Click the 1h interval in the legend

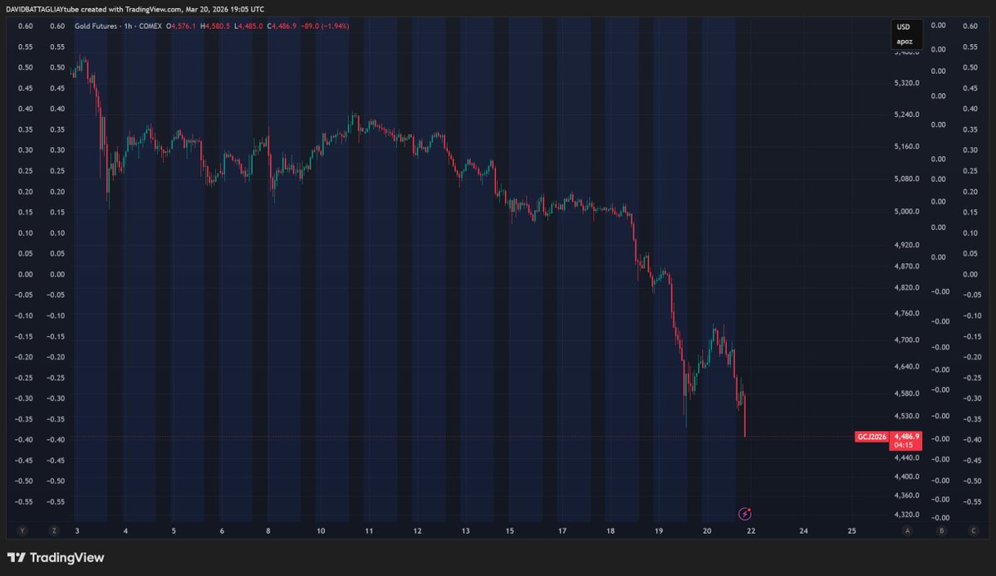click(x=128, y=26)
